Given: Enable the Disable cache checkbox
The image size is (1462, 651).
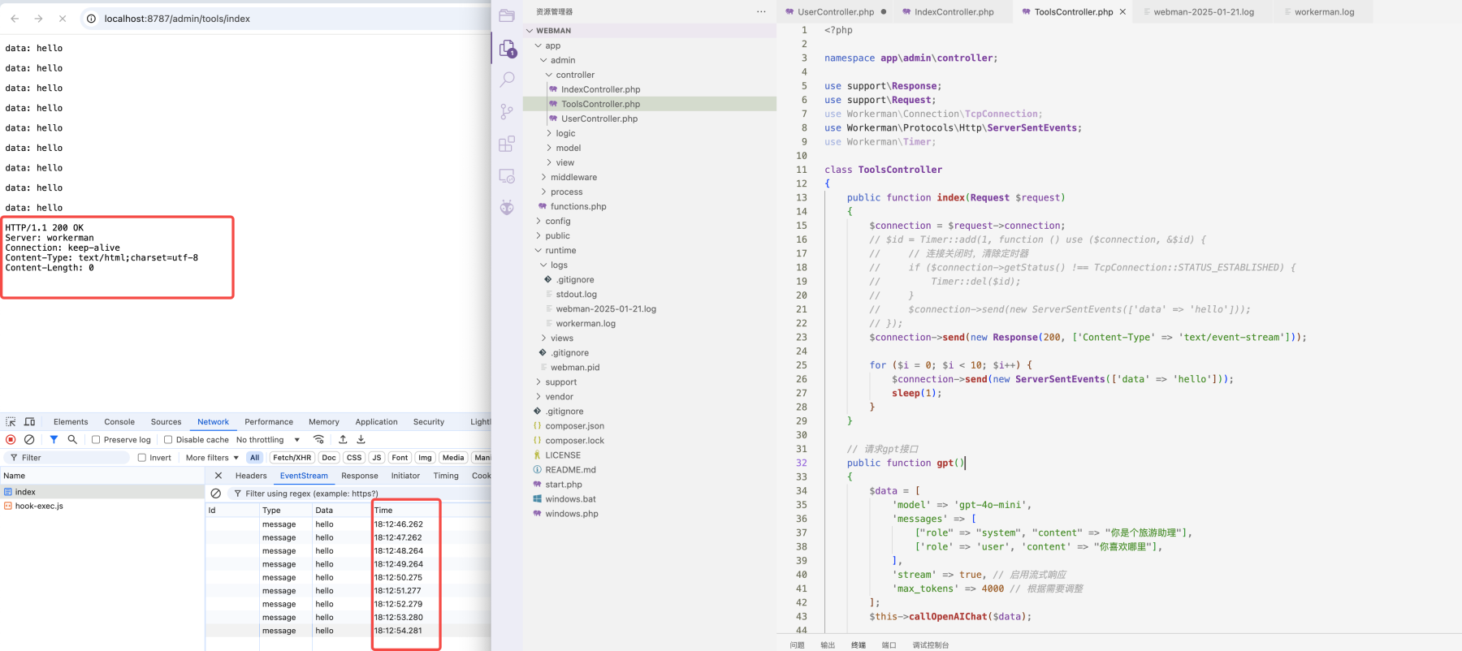Looking at the screenshot, I should 168,440.
